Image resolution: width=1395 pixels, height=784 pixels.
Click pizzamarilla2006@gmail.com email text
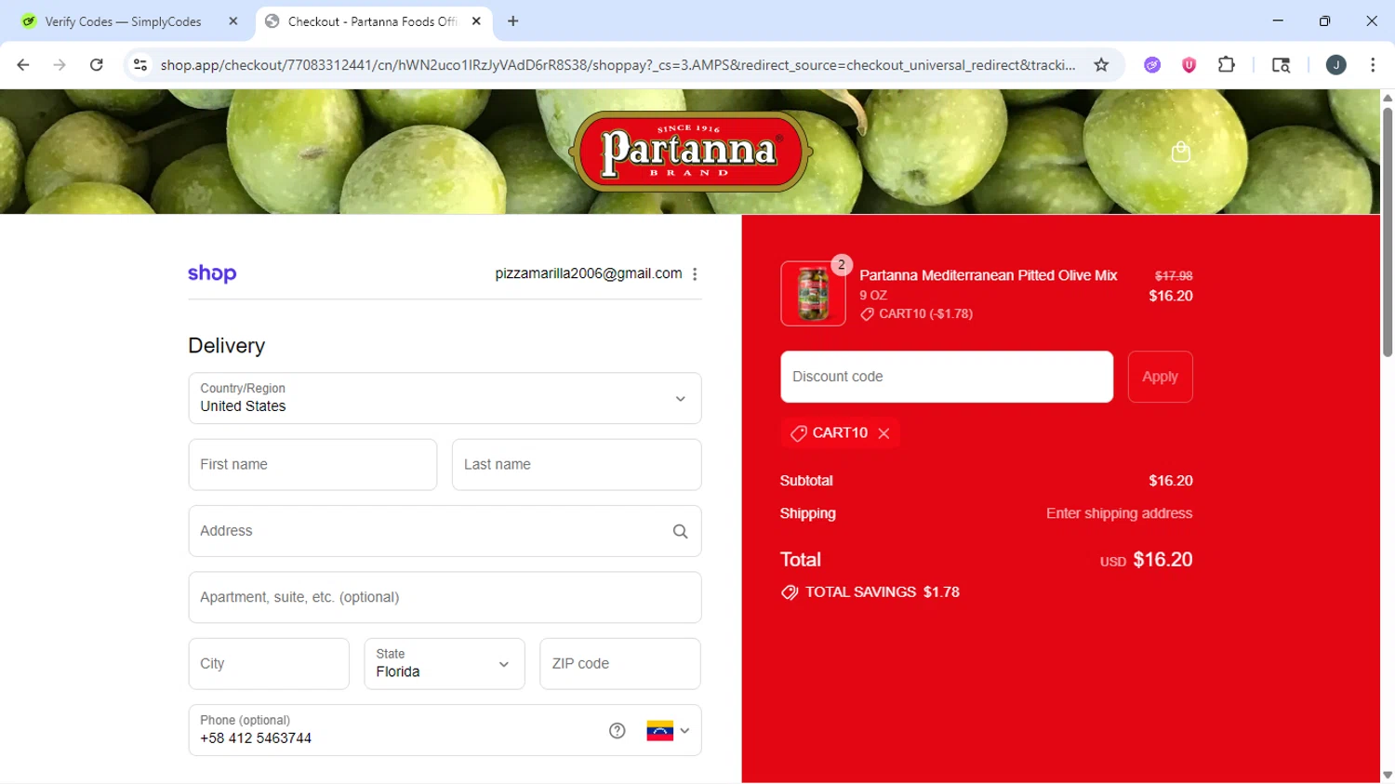pos(589,273)
